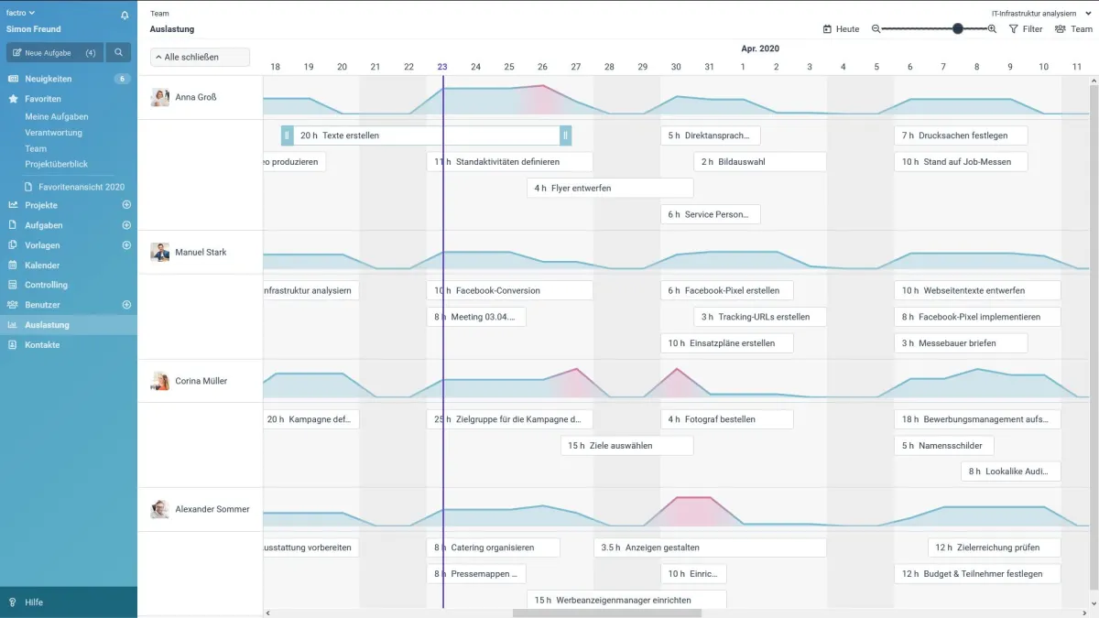This screenshot has width=1099, height=618.
Task: Click the zoom level slider handle
Action: (957, 29)
